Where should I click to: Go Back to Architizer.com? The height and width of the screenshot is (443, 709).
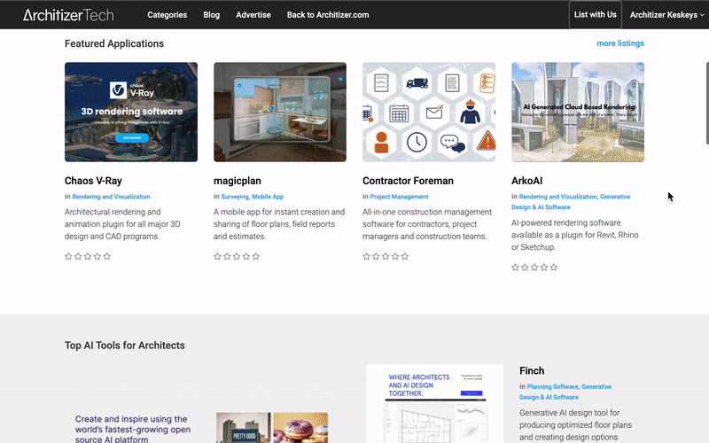[x=328, y=15]
